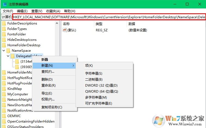The height and width of the screenshot is (128, 206).
Task: Click the KindMap tree label
Action: [14, 89]
